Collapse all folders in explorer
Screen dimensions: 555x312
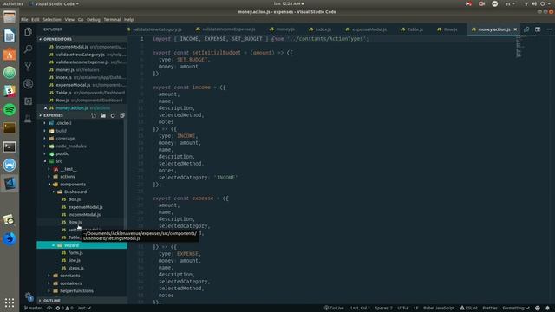(x=122, y=115)
